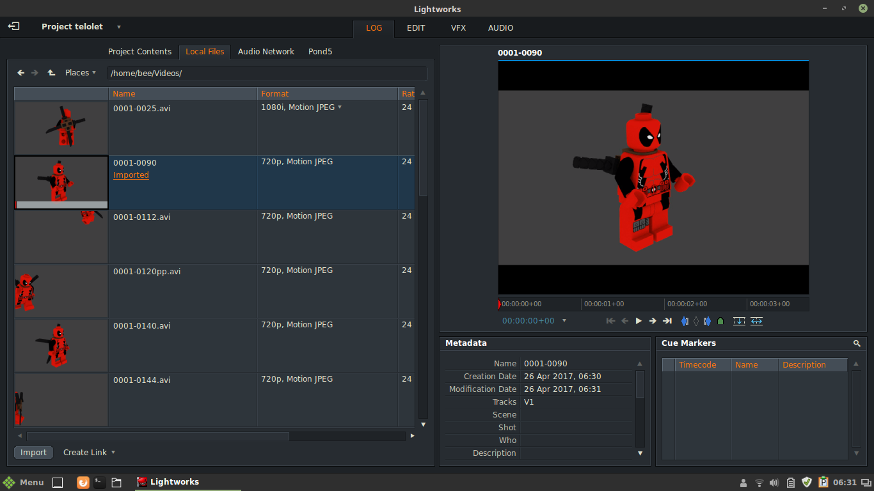874x491 pixels.
Task: Click the scroll down arrow of the file list
Action: [422, 424]
